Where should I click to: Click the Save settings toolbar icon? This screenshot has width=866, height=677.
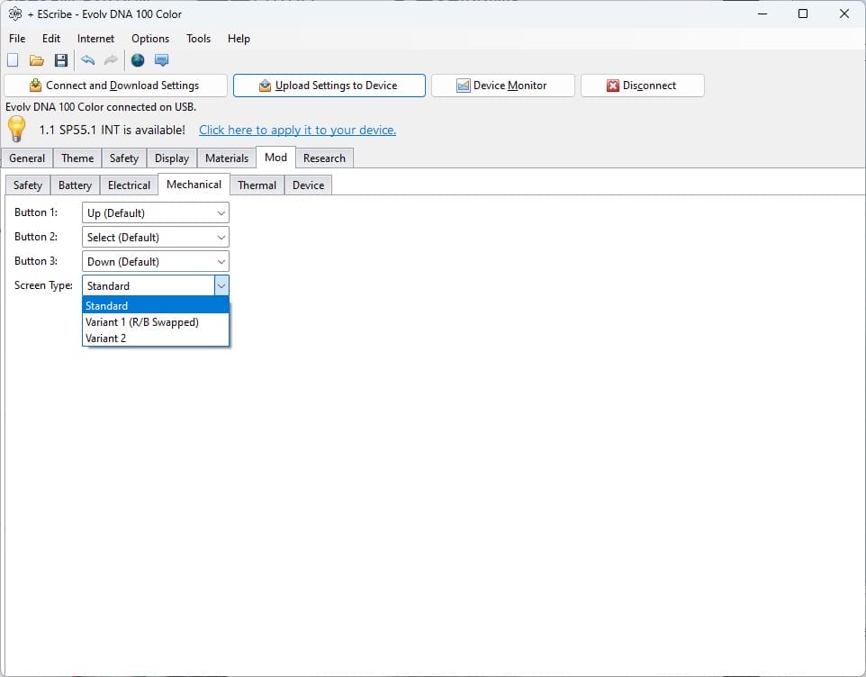61,60
